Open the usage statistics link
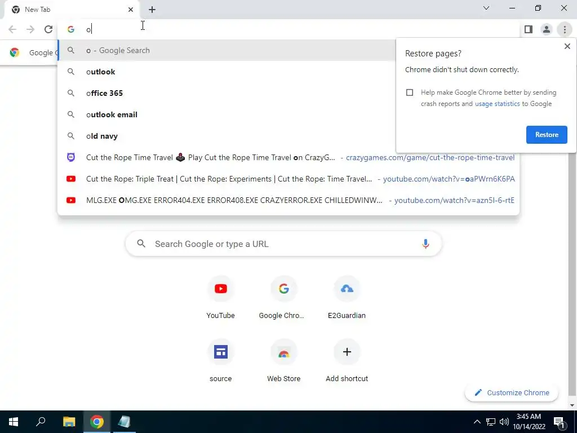This screenshot has width=577, height=433. click(x=497, y=104)
